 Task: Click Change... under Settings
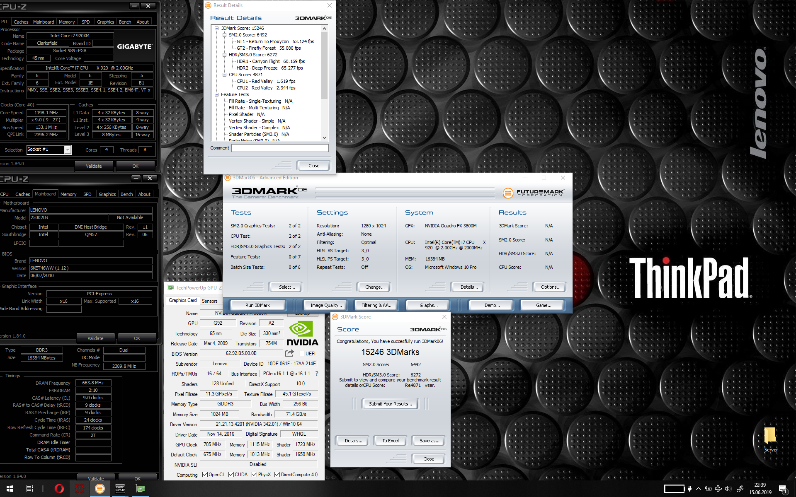(x=375, y=287)
